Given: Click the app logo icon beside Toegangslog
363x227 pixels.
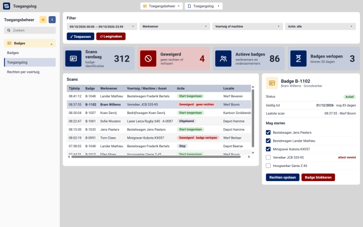Looking at the screenshot, I should [7, 6].
